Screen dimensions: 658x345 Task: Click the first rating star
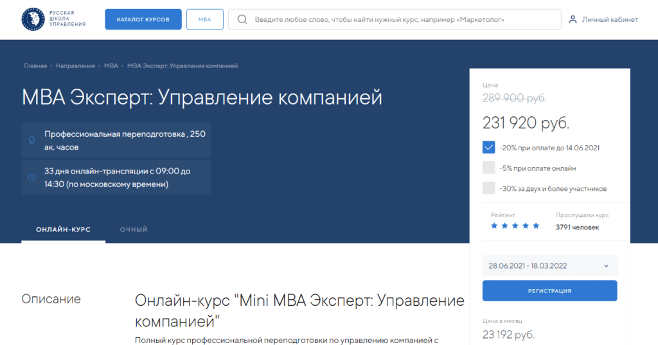494,226
